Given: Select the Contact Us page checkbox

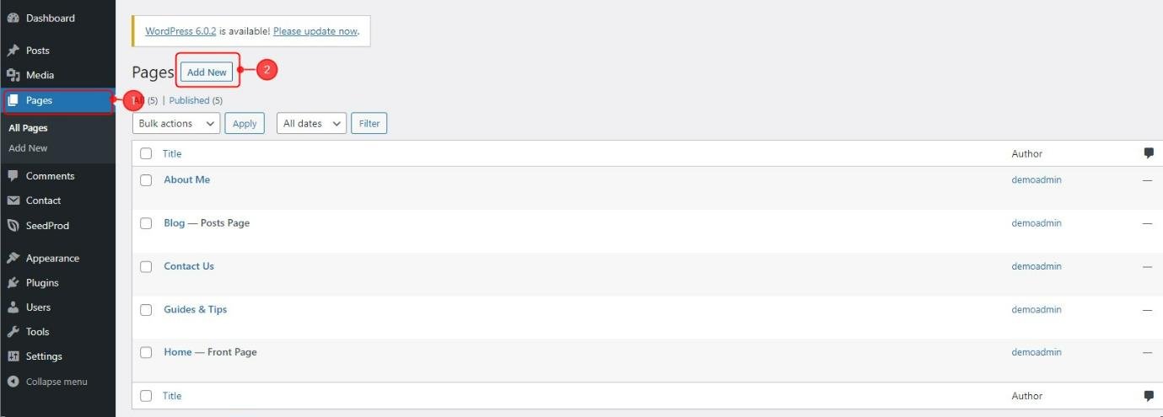Looking at the screenshot, I should point(146,266).
